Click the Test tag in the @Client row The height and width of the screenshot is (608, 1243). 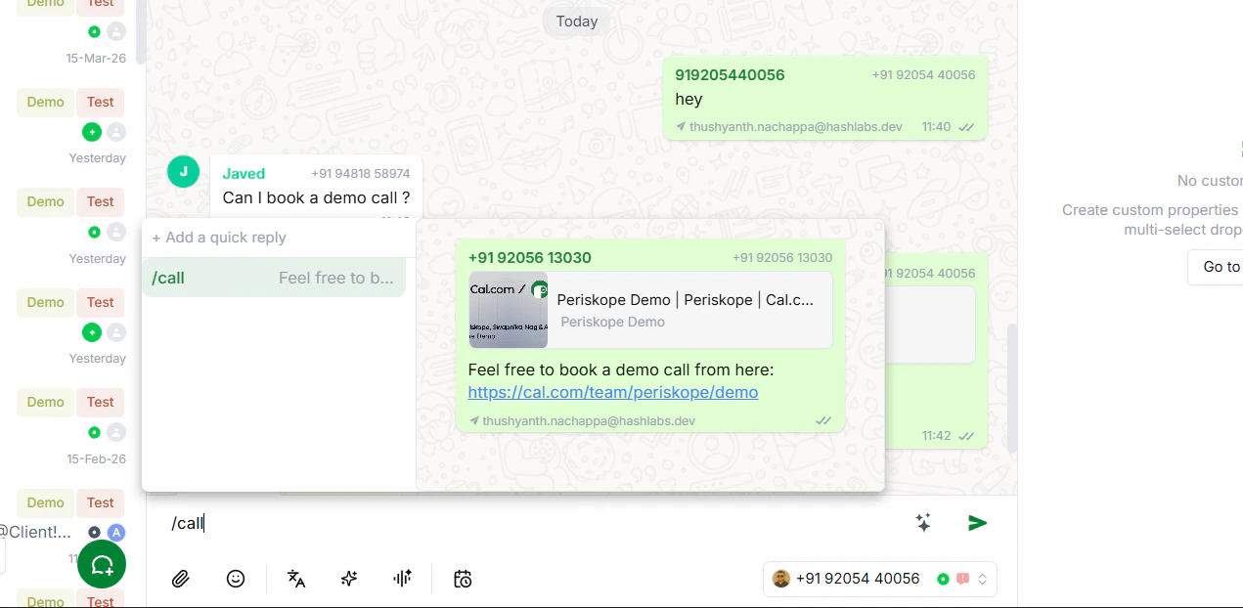[x=101, y=502]
